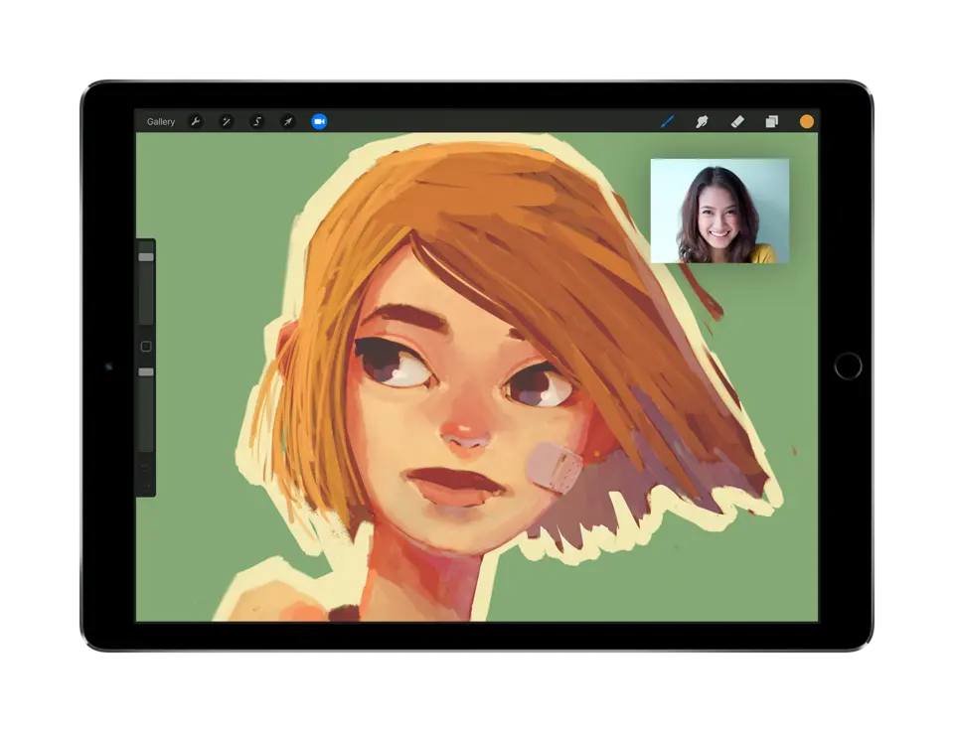Tap the blue video camera icon

[319, 121]
